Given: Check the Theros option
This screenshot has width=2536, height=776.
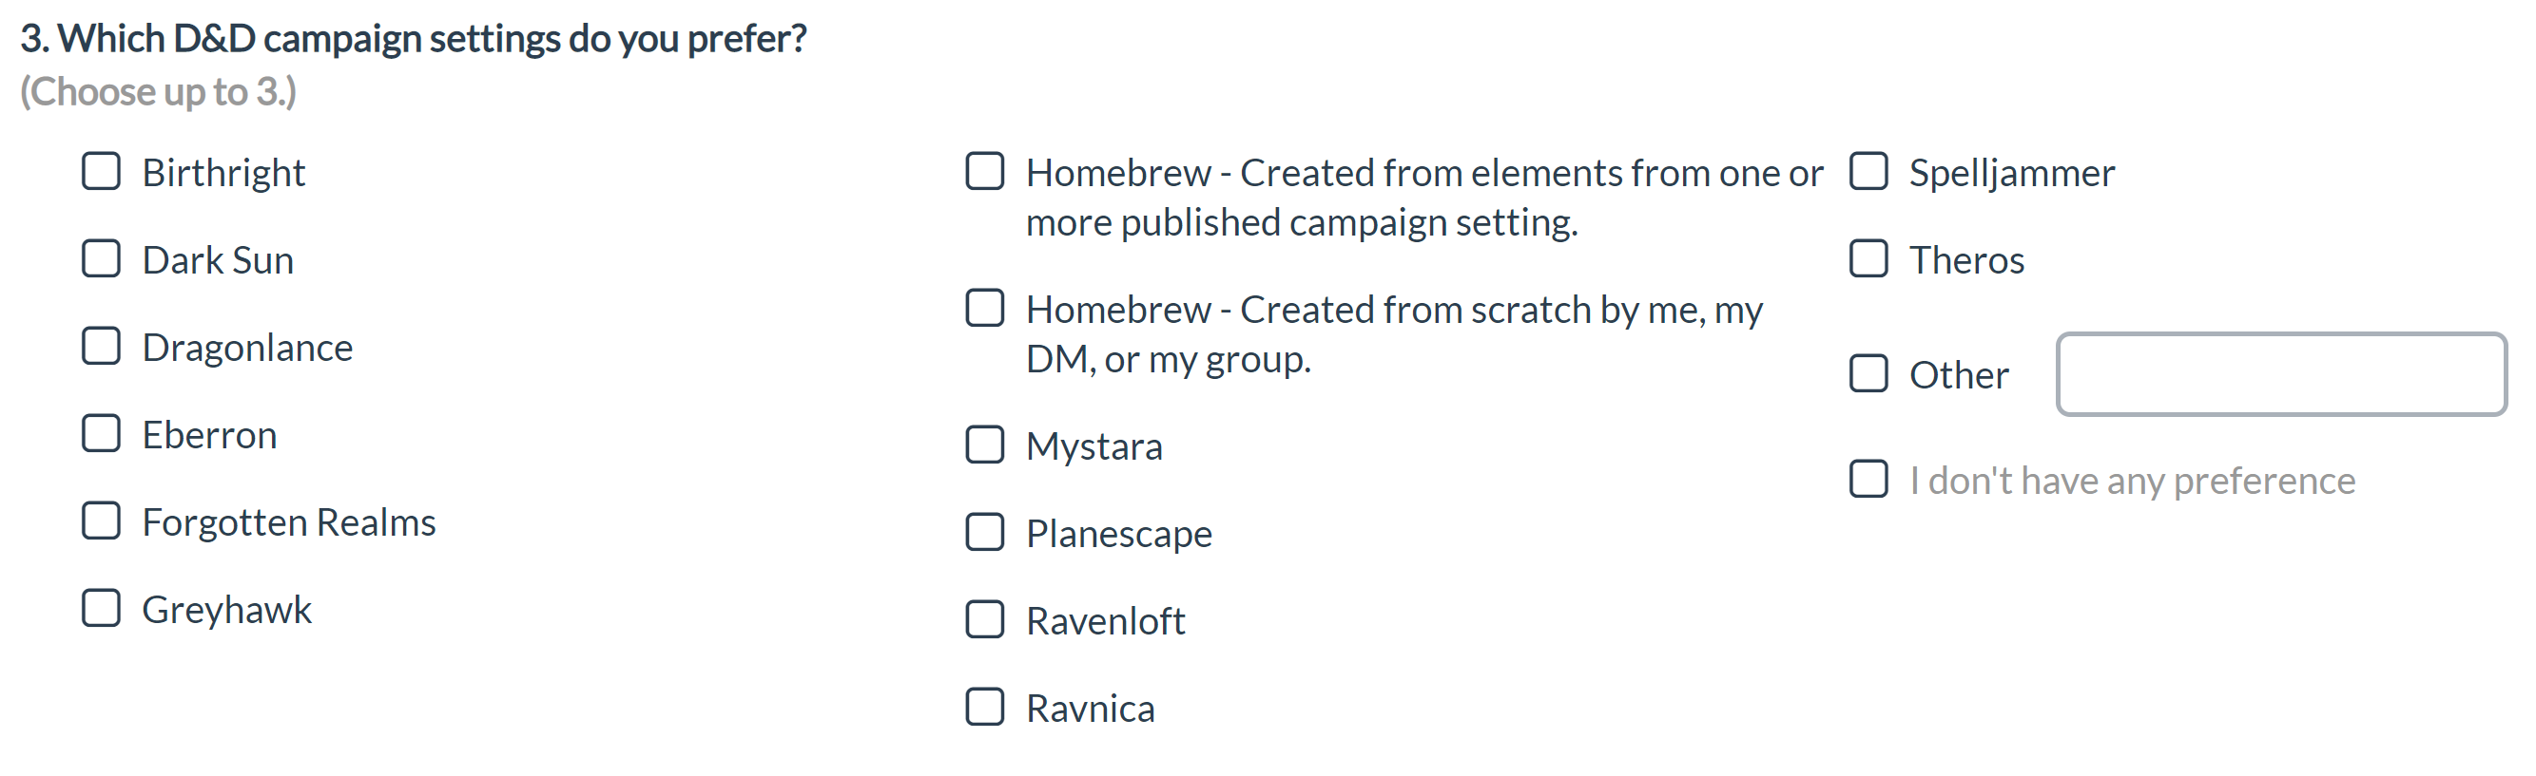Looking at the screenshot, I should click(1868, 258).
